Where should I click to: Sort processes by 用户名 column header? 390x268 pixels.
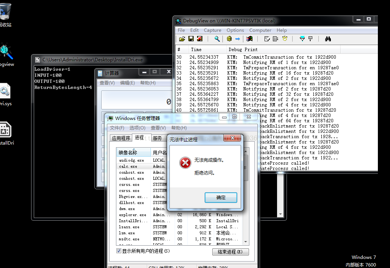tap(159, 152)
